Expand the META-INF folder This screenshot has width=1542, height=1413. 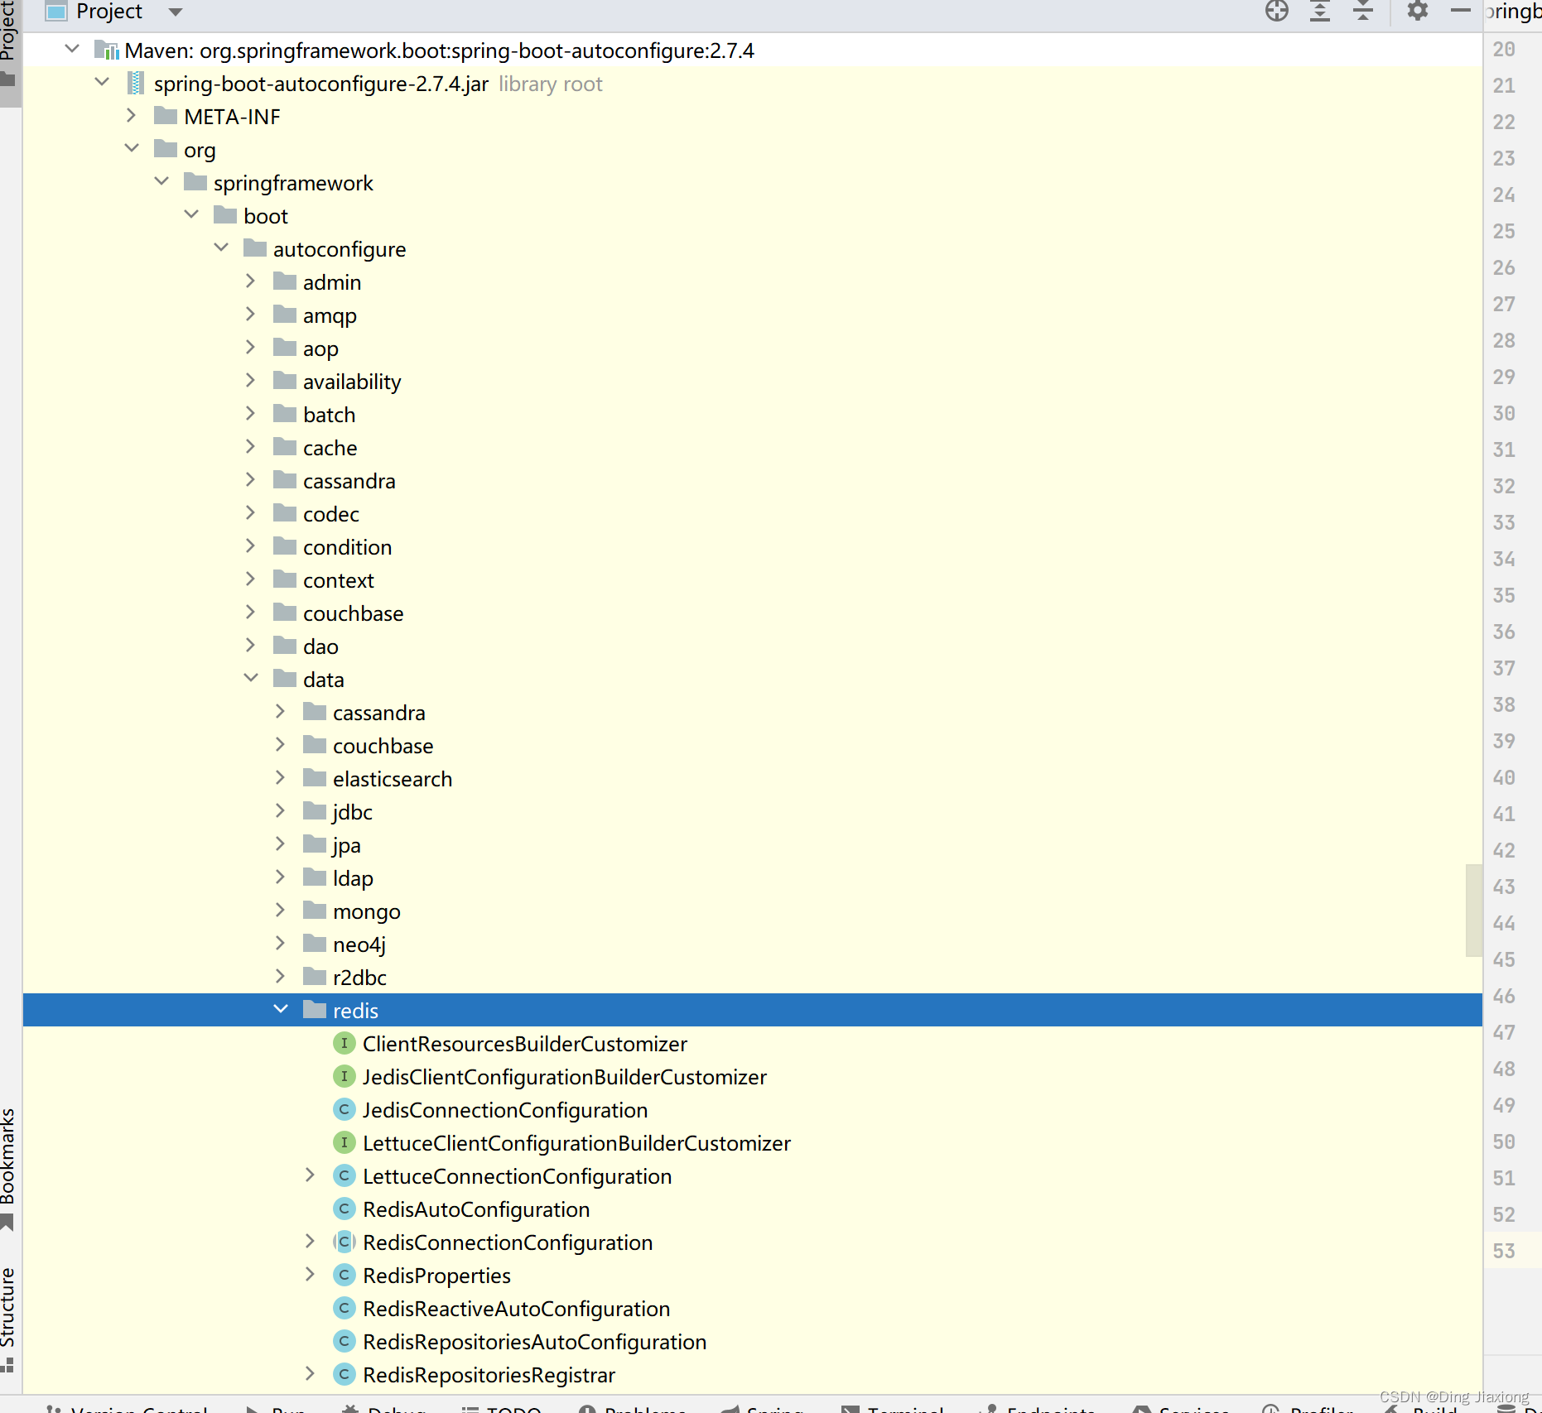132,116
